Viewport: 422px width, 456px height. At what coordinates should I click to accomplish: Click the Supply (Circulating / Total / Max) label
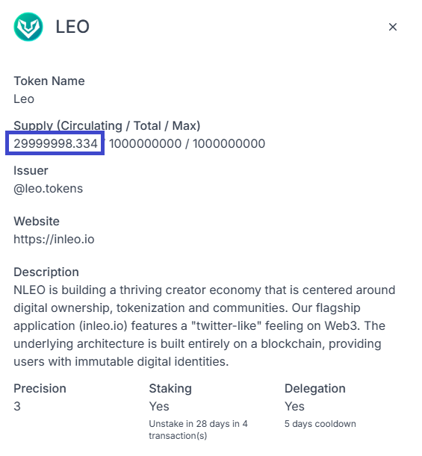pos(107,125)
